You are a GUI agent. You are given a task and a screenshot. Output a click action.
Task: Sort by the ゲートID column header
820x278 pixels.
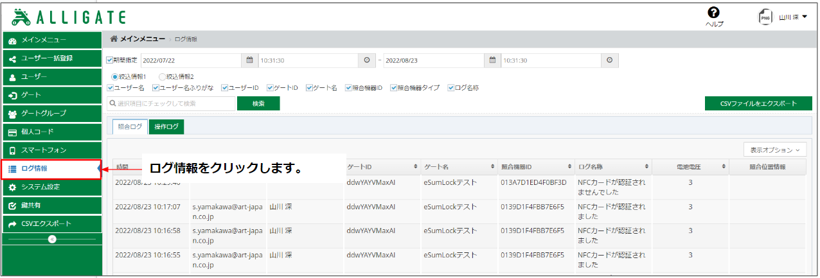382,167
